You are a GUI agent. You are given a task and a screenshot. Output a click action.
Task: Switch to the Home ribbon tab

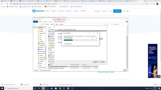click(x=40, y=22)
